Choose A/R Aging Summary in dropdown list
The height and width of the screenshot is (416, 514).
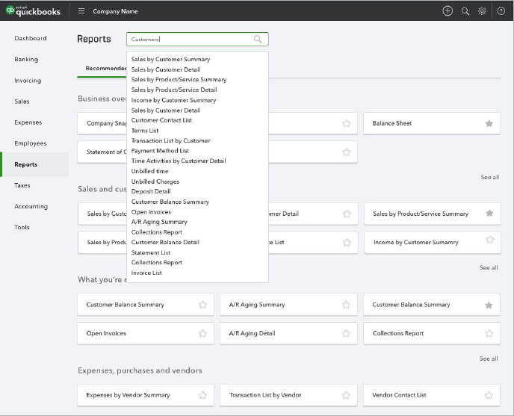coord(159,222)
